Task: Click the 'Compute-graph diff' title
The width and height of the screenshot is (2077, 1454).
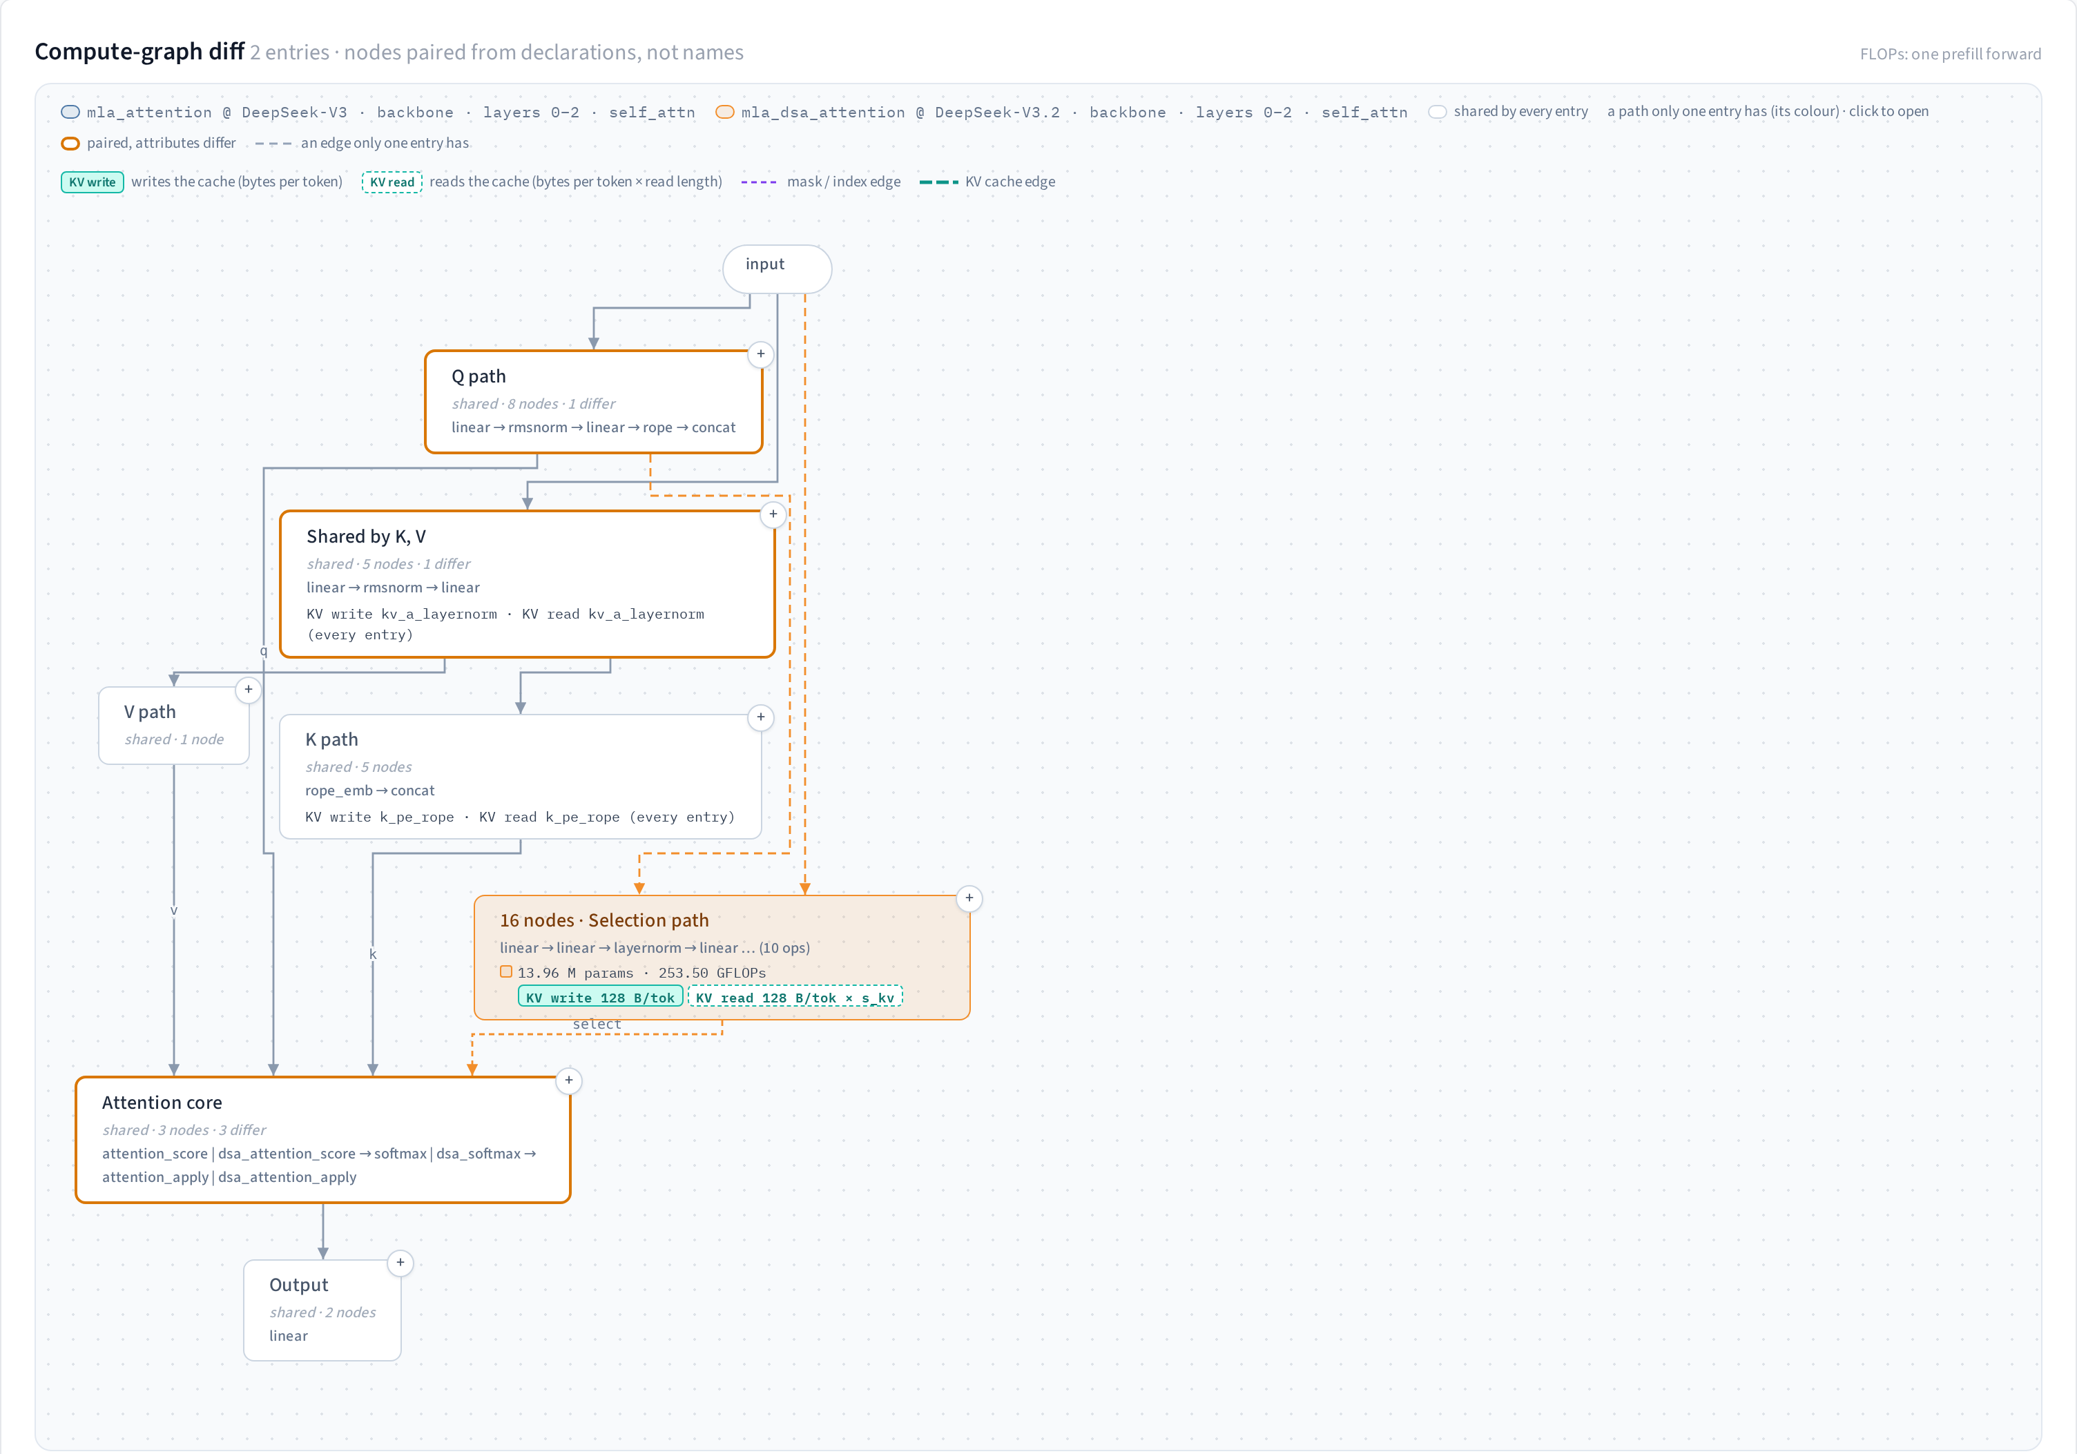Action: 139,52
